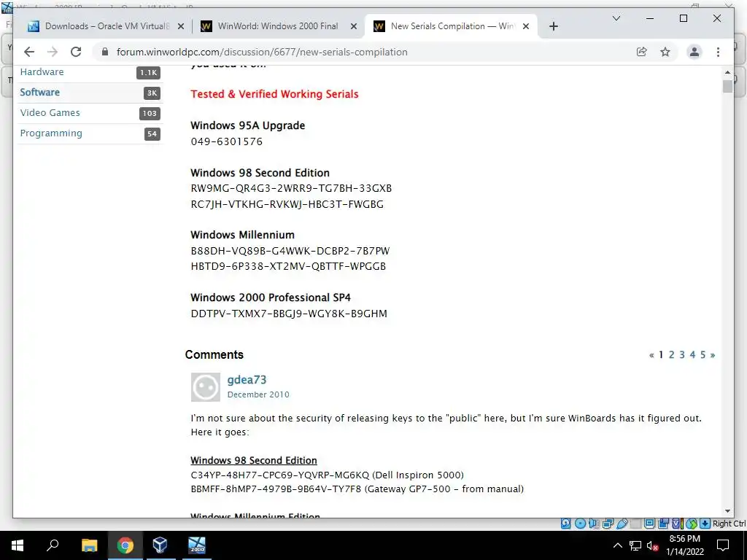
Task: Open Windows taskbar search
Action: click(x=53, y=545)
